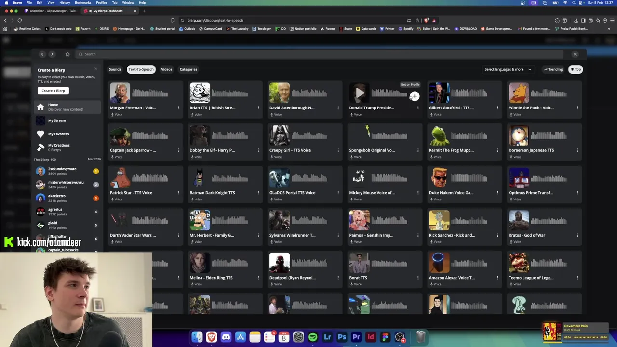Open InDesign from the Dock
Viewport: 617px width, 347px height.
[x=371, y=337]
